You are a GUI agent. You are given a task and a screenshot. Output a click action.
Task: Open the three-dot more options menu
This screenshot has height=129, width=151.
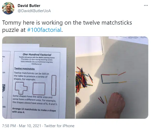pyautogui.click(x=146, y=5)
